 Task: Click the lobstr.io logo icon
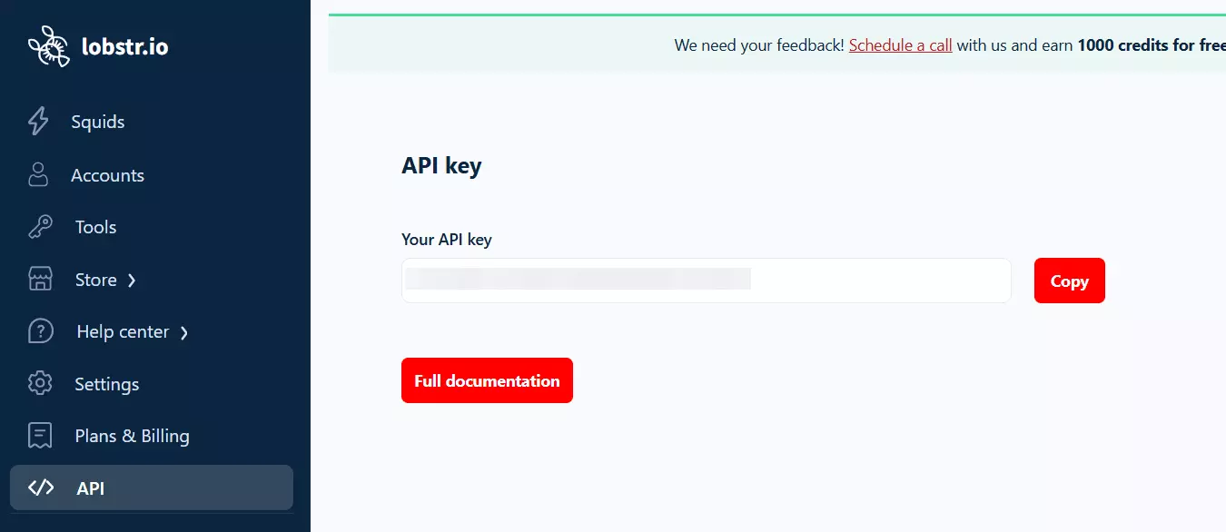click(50, 44)
